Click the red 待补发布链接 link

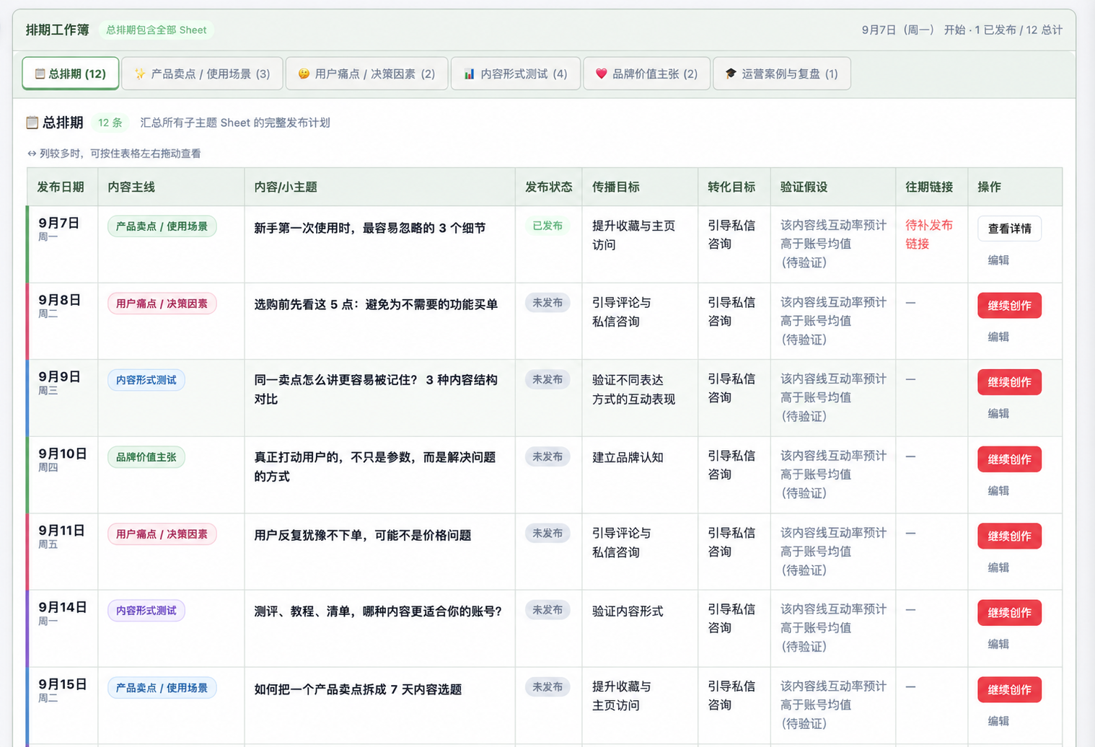click(x=929, y=234)
